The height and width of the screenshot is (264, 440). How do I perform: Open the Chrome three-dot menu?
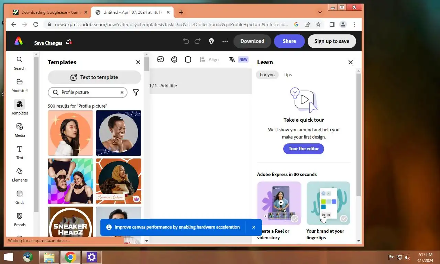(354, 24)
